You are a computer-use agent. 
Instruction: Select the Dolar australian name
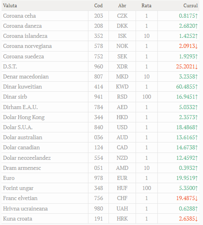click(x=23, y=137)
